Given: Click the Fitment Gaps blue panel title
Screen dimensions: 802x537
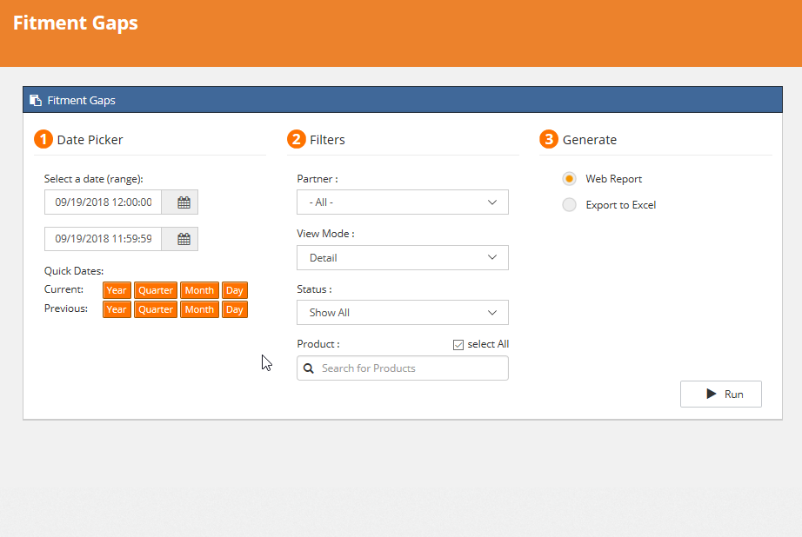Looking at the screenshot, I should point(81,100).
